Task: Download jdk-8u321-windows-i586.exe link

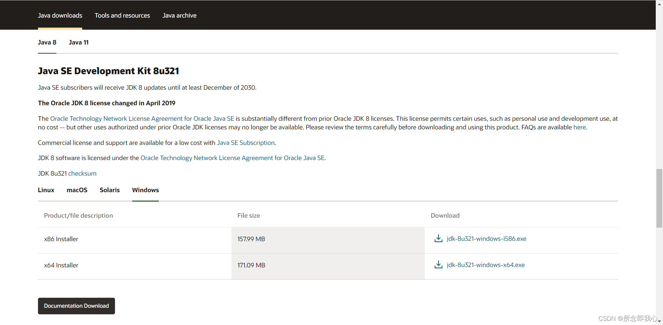Action: [487, 239]
